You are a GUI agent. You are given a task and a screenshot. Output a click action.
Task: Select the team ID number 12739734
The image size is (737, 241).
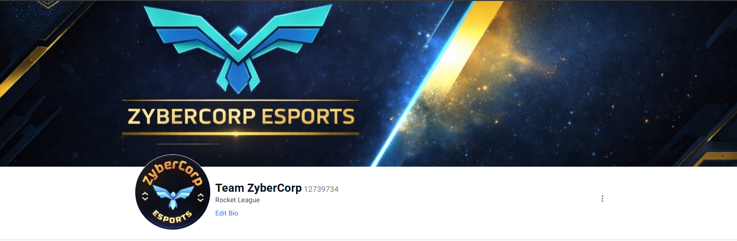coord(321,189)
